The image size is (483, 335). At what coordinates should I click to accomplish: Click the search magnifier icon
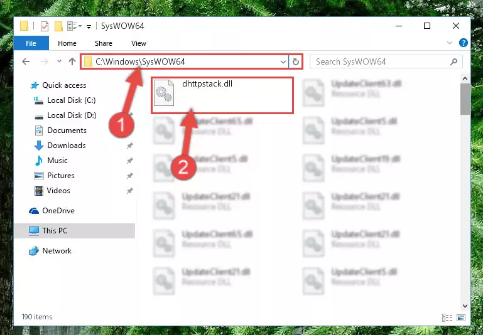(453, 62)
